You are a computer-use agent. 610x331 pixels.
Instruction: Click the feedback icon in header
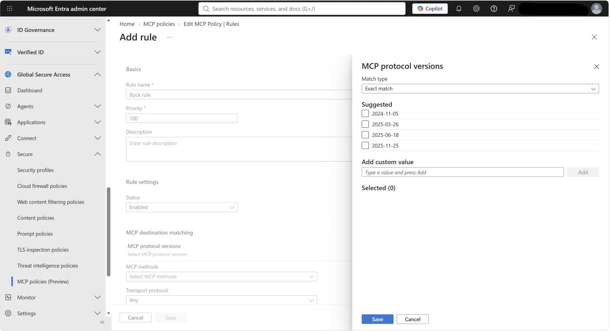point(511,8)
